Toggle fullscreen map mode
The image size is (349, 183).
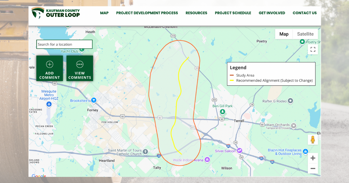313,49
